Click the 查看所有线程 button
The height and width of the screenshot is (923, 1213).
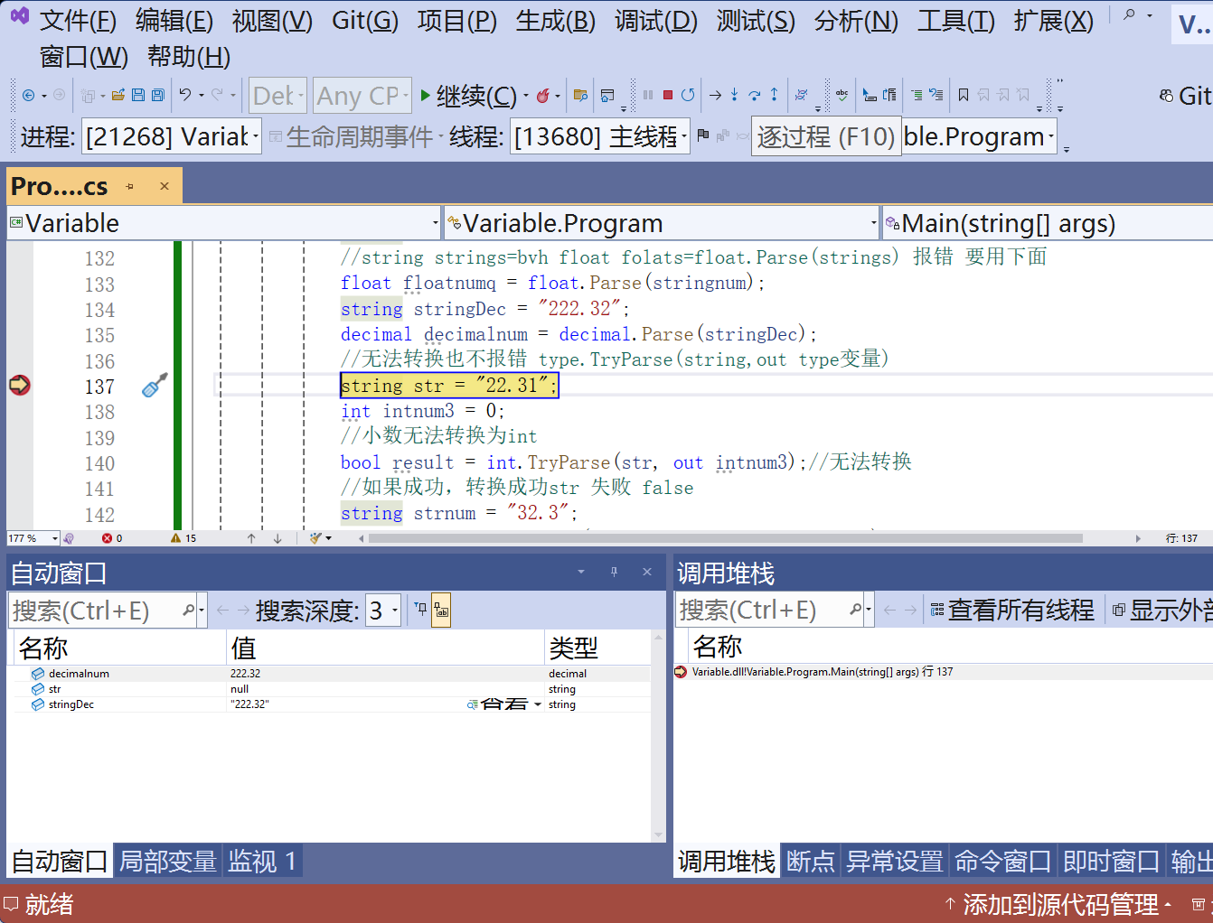[x=1021, y=610]
